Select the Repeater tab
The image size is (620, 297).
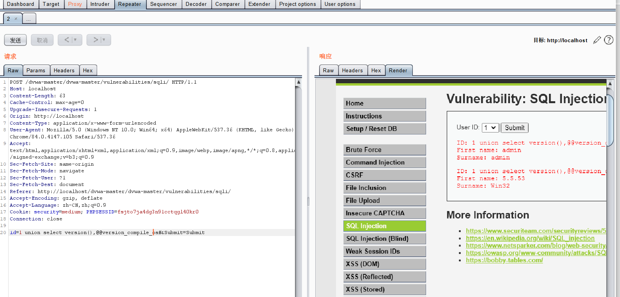coord(130,4)
